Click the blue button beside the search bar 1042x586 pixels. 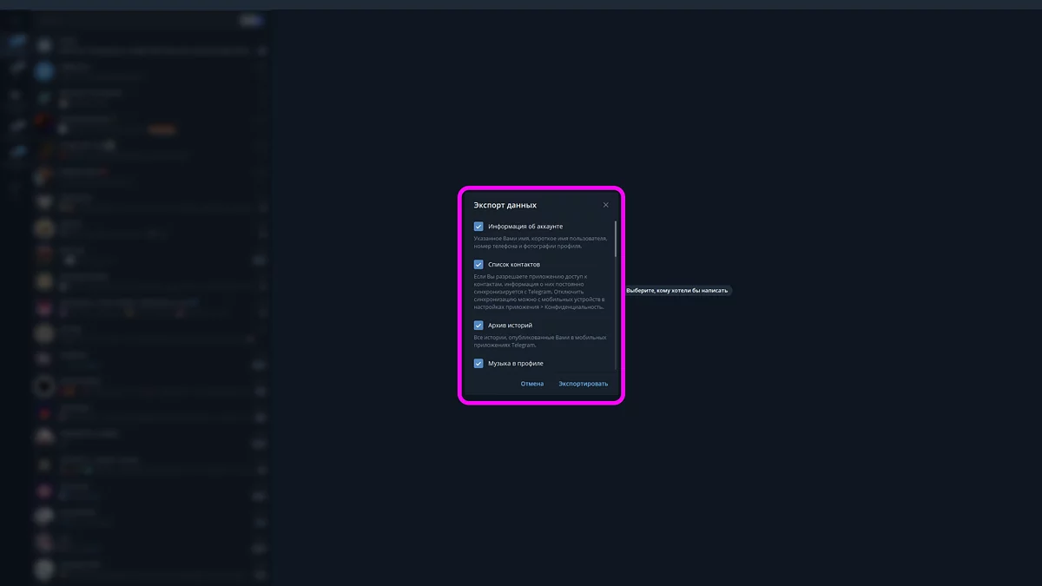[252, 20]
